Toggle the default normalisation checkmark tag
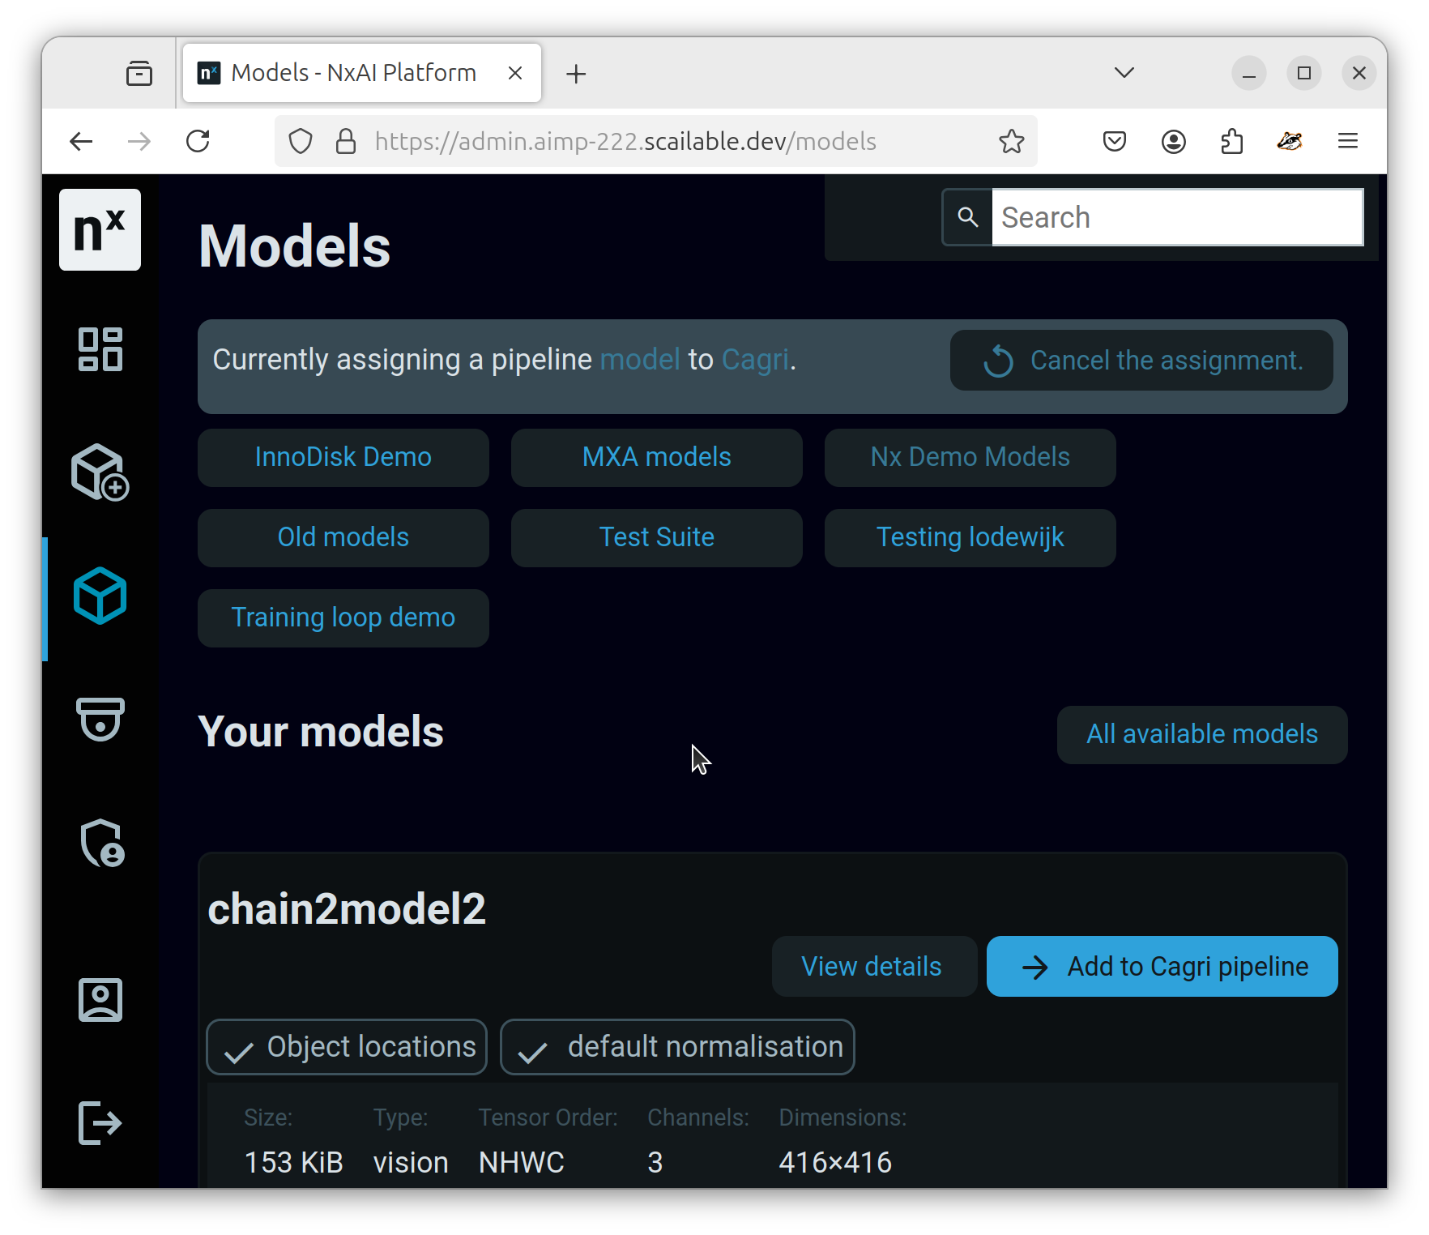Screen dimensions: 1429x1235 [677, 1047]
